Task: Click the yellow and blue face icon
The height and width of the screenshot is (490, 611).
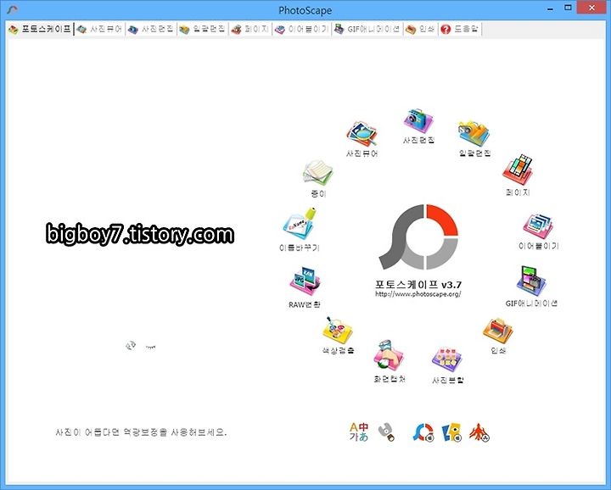Action: 451,432
